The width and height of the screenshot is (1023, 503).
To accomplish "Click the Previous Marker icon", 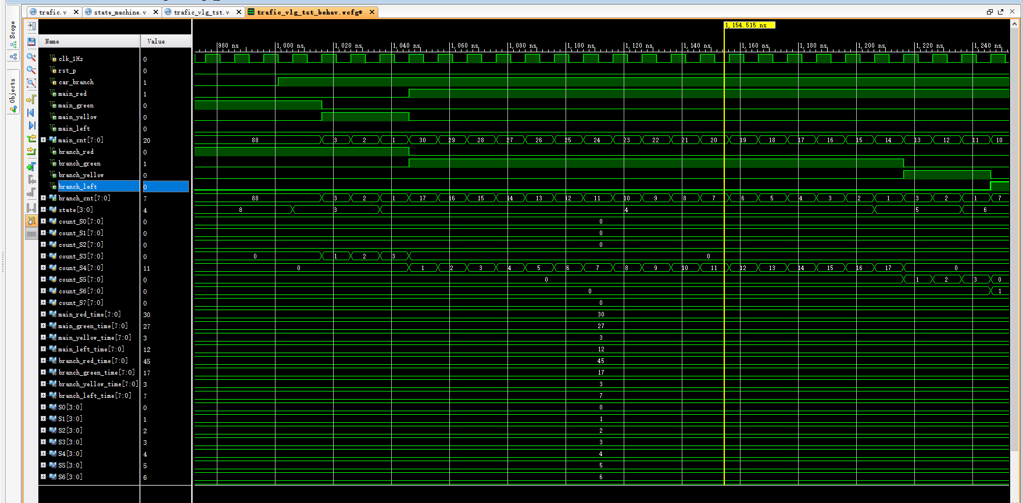I will coord(31,179).
